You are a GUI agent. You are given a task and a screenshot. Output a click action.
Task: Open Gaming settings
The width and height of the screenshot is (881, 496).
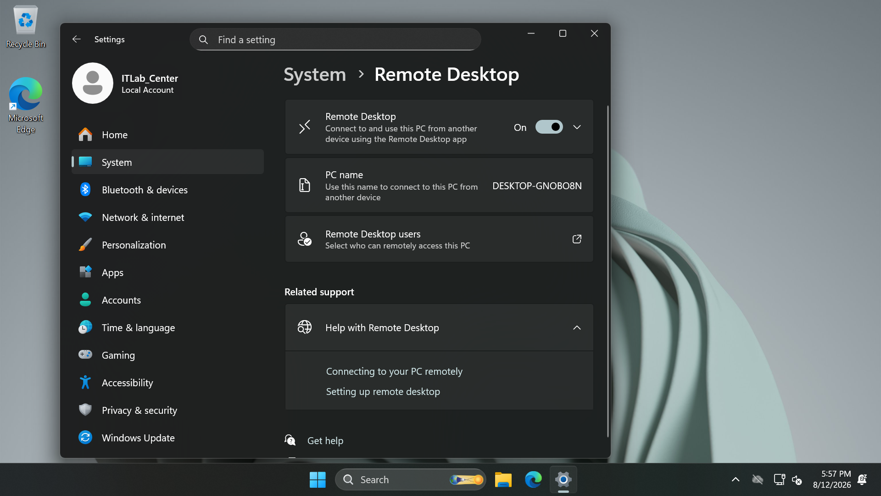click(x=168, y=355)
